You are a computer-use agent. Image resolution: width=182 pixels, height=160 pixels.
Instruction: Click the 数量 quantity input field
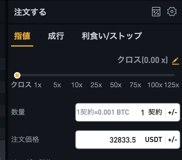120,112
